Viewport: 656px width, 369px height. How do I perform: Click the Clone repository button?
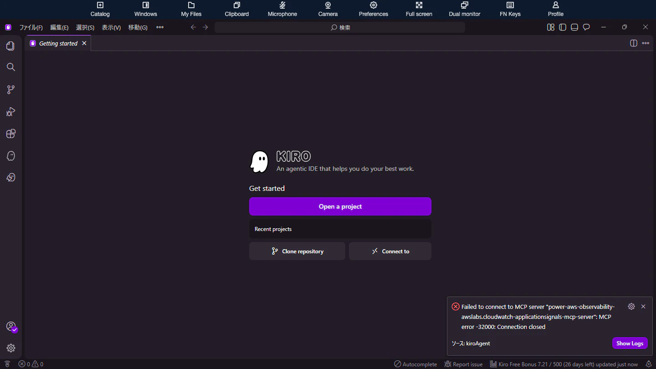pyautogui.click(x=297, y=251)
